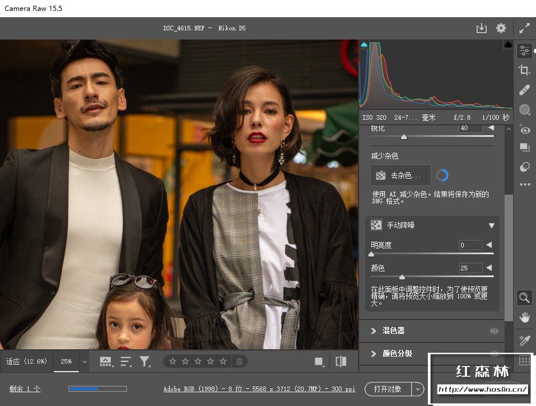The width and height of the screenshot is (536, 406).
Task: Click the Adobe RGB workflow options link
Action: [x=259, y=389]
